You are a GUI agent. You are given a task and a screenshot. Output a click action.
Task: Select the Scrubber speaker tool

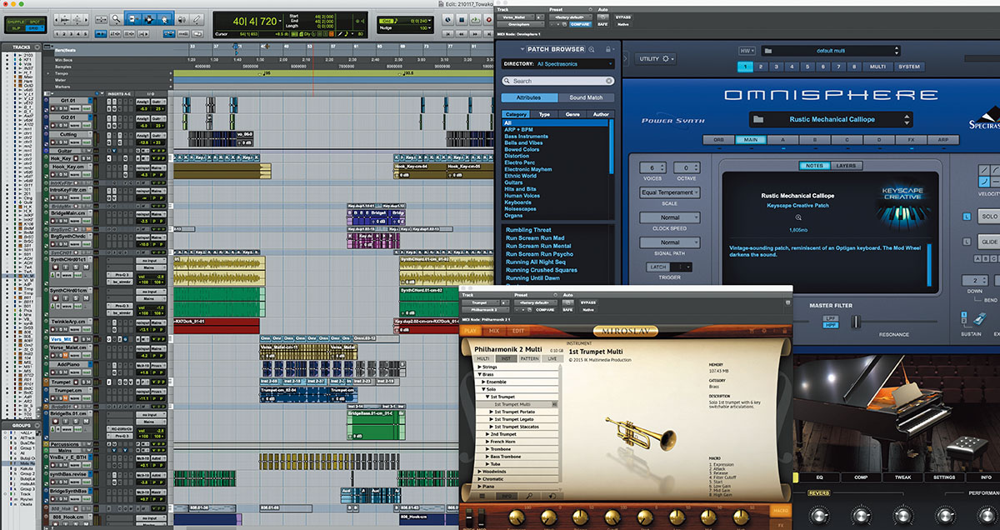(182, 19)
